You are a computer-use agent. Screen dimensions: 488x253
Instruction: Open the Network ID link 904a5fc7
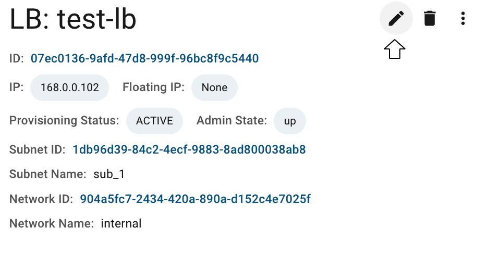click(x=195, y=199)
